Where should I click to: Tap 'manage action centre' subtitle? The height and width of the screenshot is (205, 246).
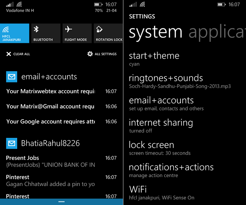(x=154, y=175)
